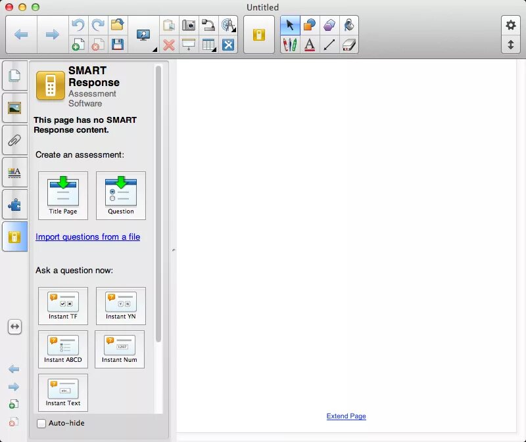Open toolbar customization gear
The height and width of the screenshot is (442, 526).
[511, 25]
